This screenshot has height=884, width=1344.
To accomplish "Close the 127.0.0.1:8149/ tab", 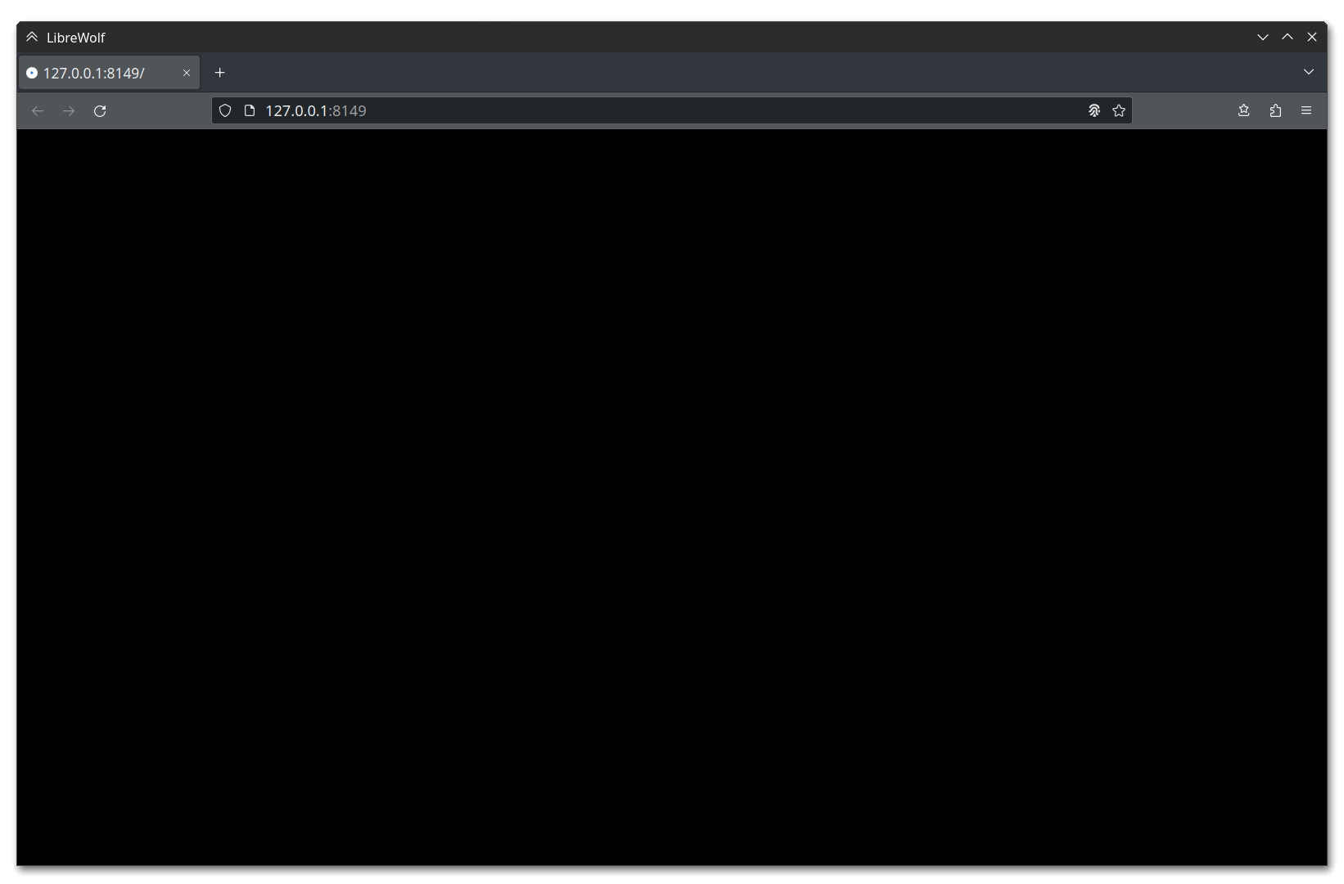I will tap(187, 73).
